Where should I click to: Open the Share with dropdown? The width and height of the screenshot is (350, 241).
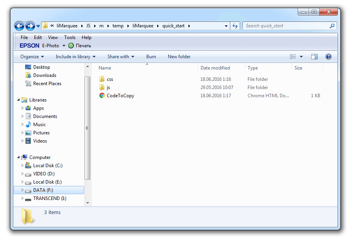click(121, 57)
